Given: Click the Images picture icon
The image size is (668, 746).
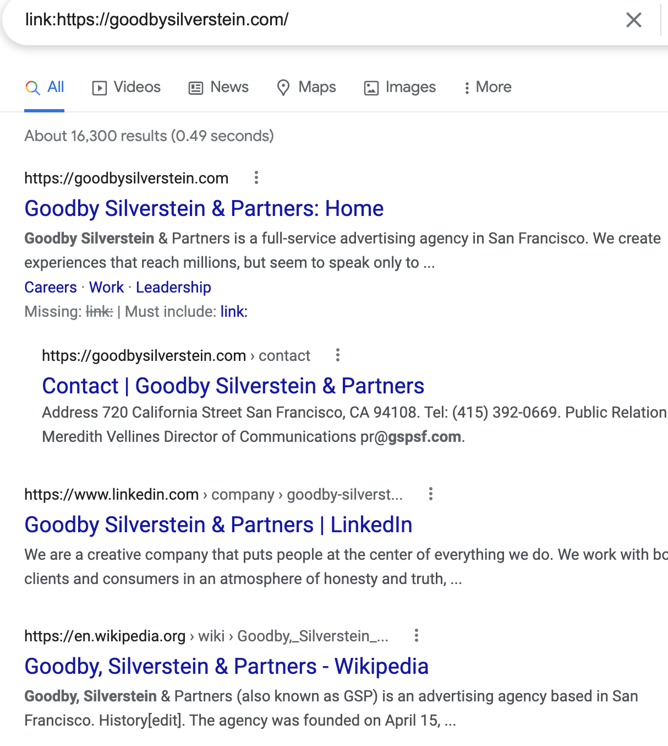Looking at the screenshot, I should pos(371,88).
